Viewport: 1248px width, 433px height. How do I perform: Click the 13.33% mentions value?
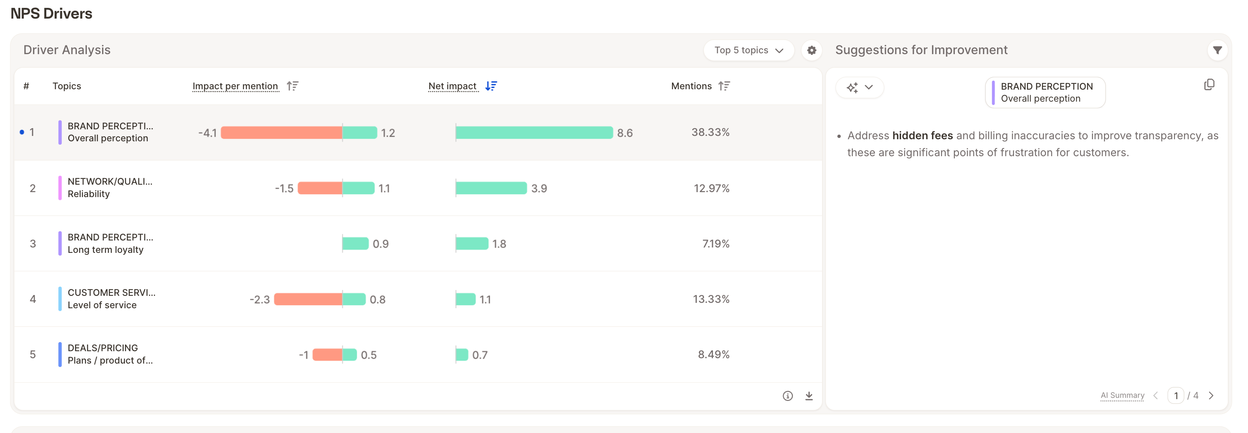click(711, 299)
